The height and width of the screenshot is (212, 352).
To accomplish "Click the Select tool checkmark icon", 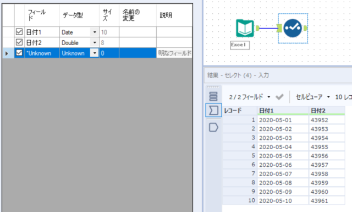I will [293, 28].
